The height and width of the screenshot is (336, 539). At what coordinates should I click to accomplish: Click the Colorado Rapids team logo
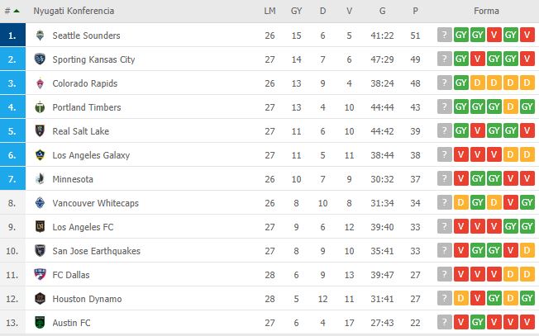coord(40,83)
